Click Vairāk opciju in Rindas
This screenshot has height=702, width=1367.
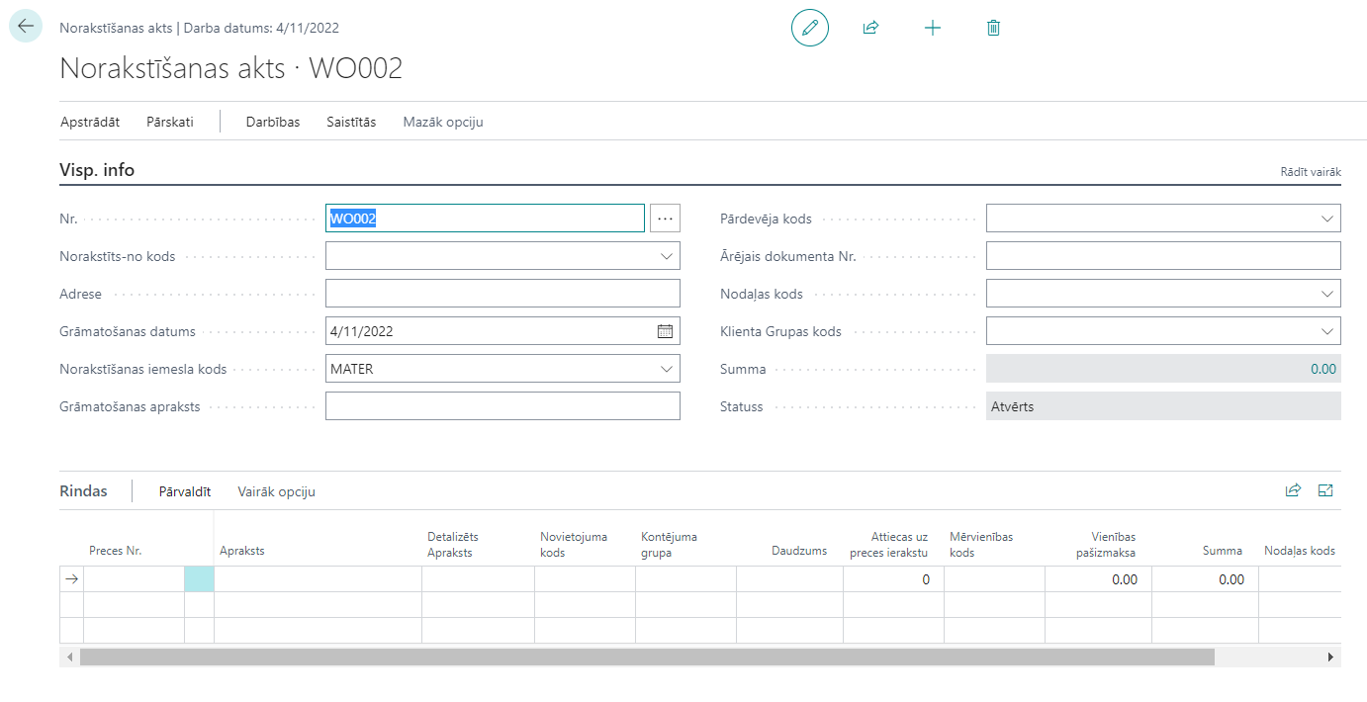tap(276, 491)
